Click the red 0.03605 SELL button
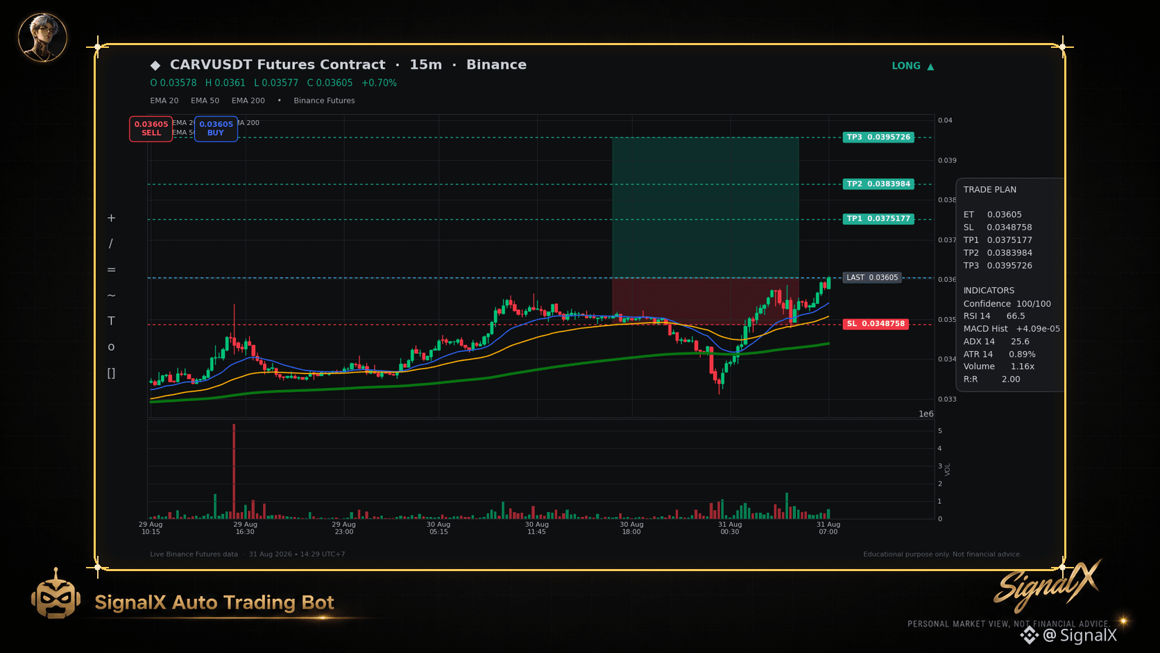Viewport: 1160px width, 653px height. pyautogui.click(x=151, y=128)
